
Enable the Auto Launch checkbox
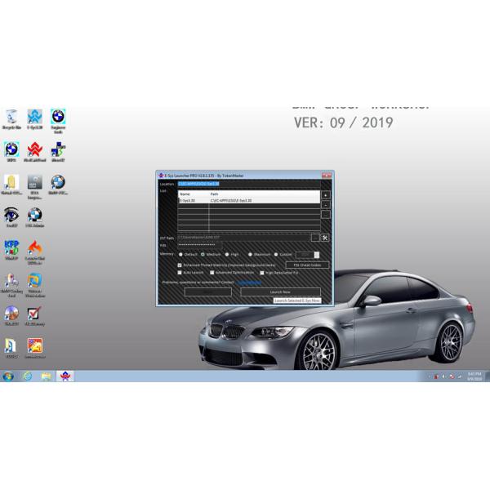pyautogui.click(x=180, y=273)
